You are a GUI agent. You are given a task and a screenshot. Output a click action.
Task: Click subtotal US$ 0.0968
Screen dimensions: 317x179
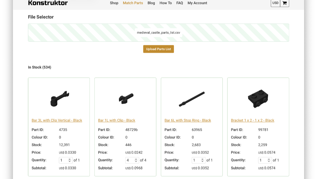(134, 168)
